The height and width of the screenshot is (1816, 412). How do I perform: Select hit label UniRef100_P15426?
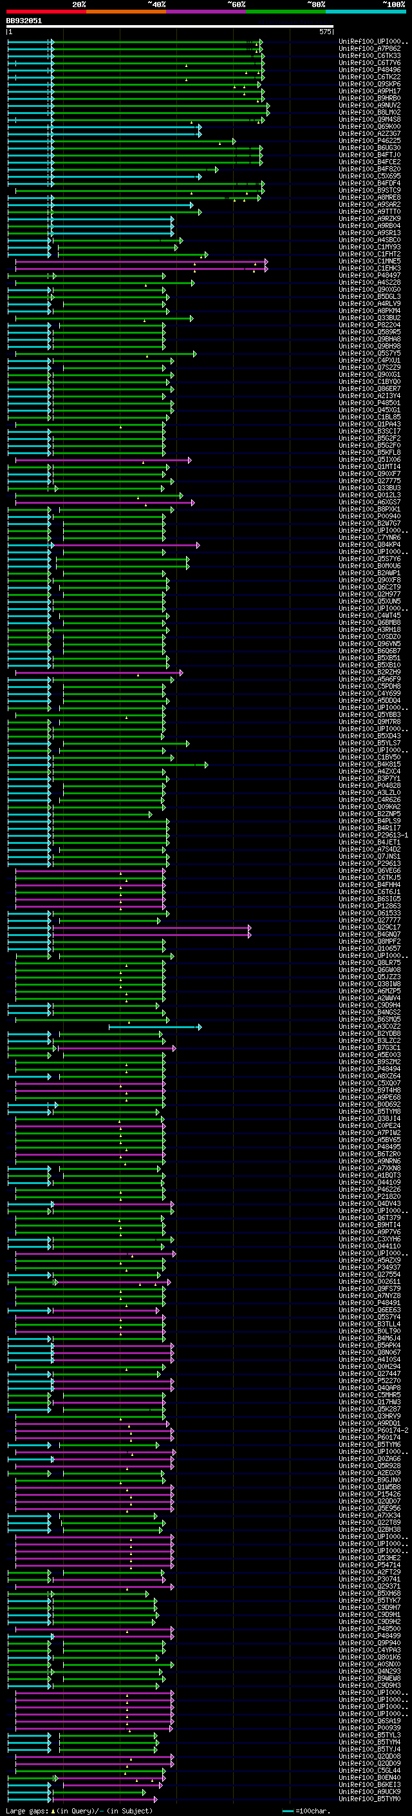coord(370,1495)
